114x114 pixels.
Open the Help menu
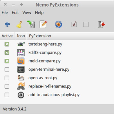(39, 13)
